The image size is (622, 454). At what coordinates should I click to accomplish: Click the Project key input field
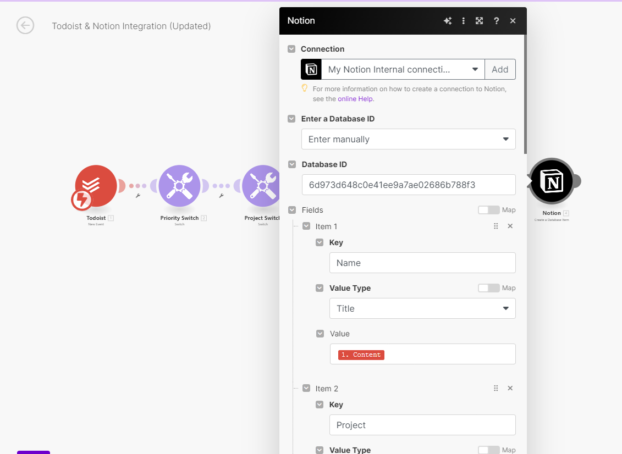(422, 425)
